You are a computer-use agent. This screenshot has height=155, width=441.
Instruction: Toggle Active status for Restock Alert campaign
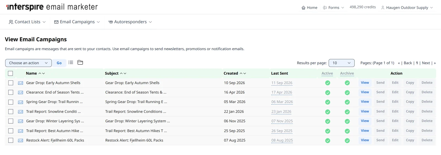327,141
